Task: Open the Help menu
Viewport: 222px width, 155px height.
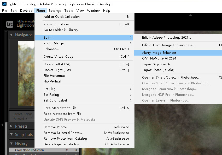Action: pyautogui.click(x=107, y=11)
